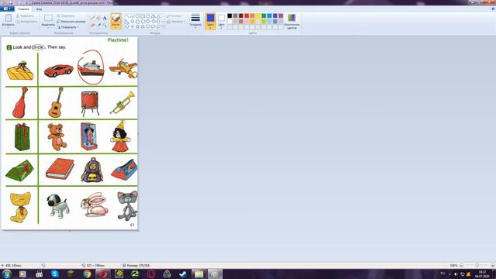
Task: Click the Select (Выделить) rectangle icon
Action: [x=48, y=18]
